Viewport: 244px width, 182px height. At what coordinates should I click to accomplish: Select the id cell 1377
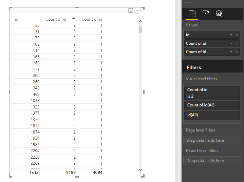35,113
